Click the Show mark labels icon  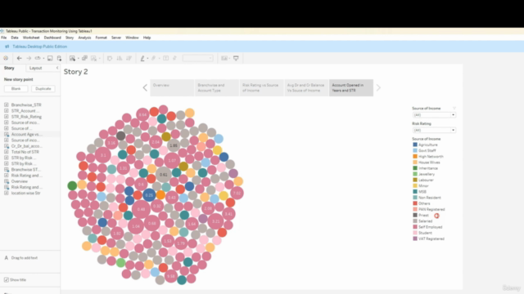point(165,58)
